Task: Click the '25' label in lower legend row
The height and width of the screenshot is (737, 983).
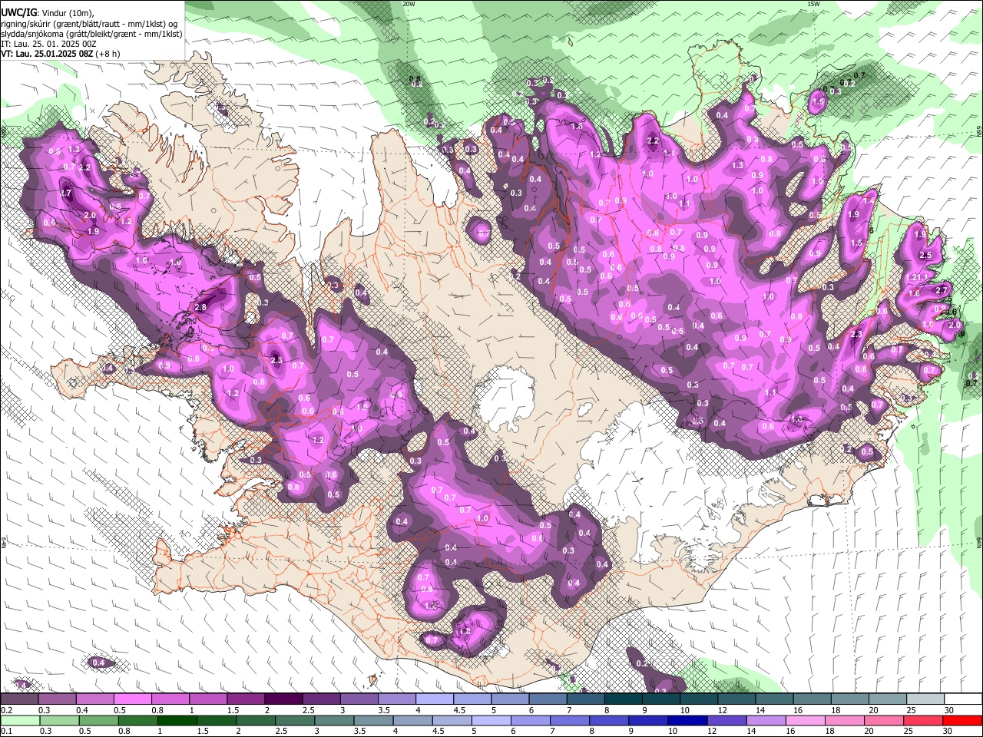Action: click(x=910, y=732)
